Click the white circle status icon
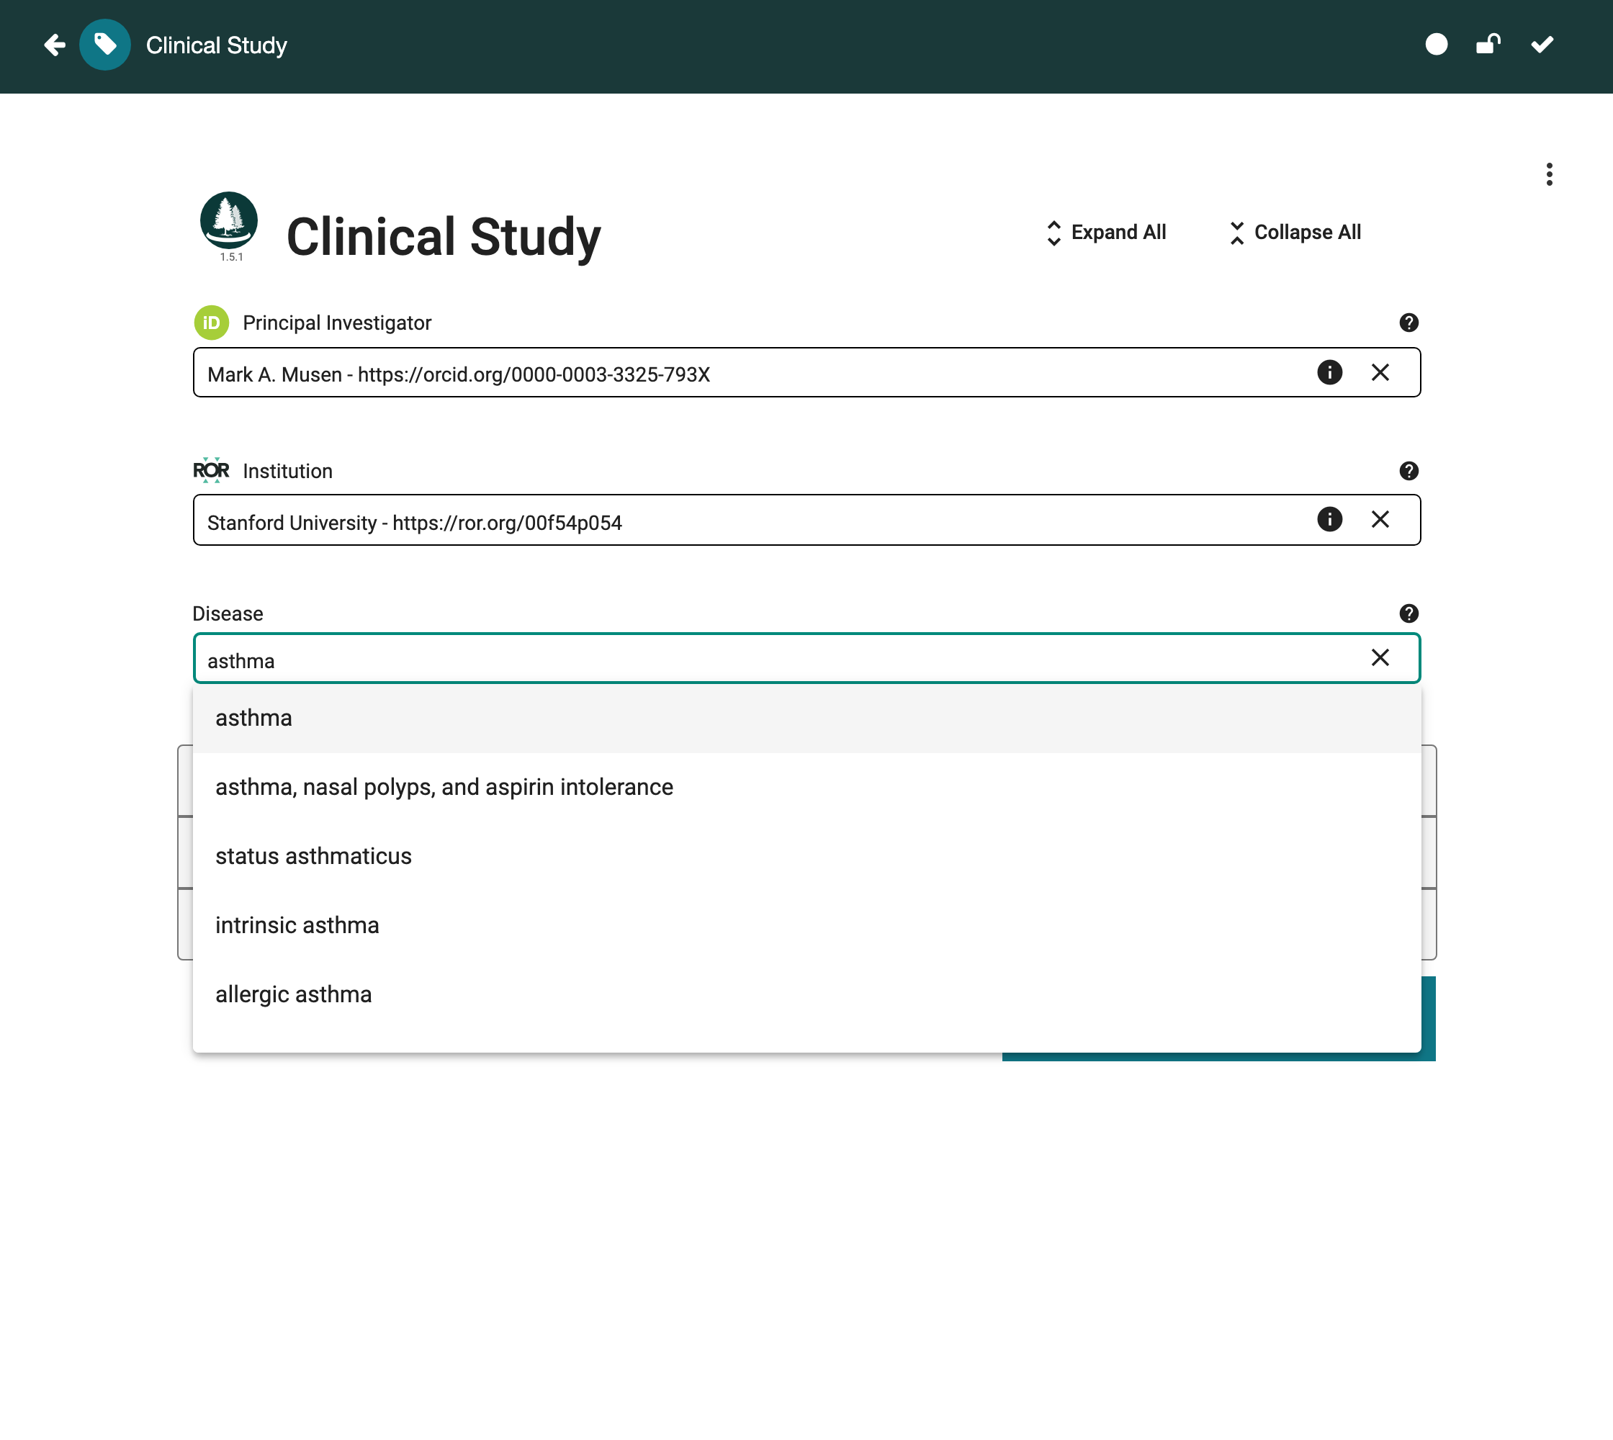Image resolution: width=1613 pixels, height=1440 pixels. point(1437,45)
